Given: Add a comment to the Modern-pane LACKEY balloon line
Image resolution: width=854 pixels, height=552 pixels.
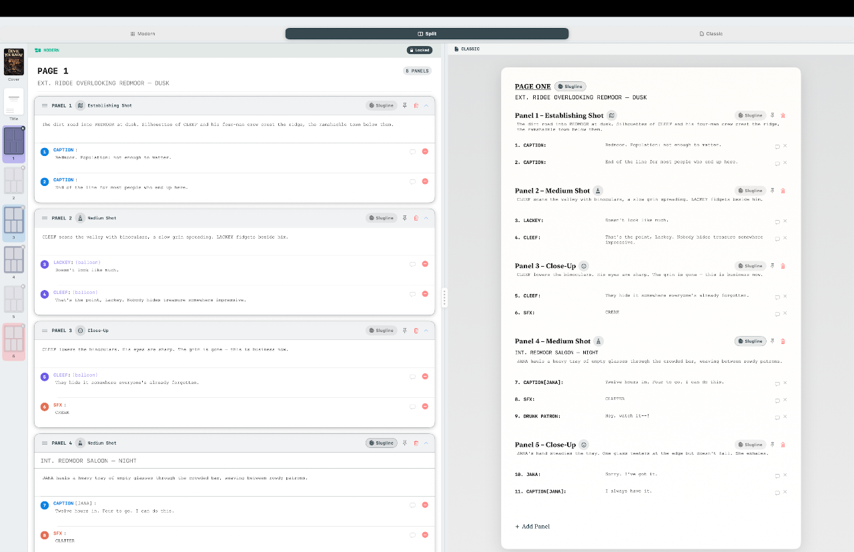Looking at the screenshot, I should click(x=412, y=264).
